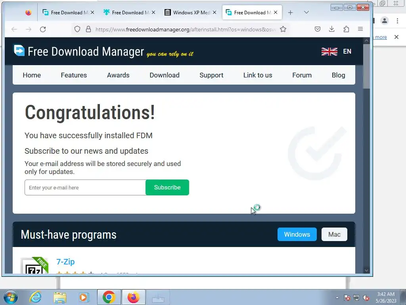Click the padlock site security icon

(x=88, y=29)
